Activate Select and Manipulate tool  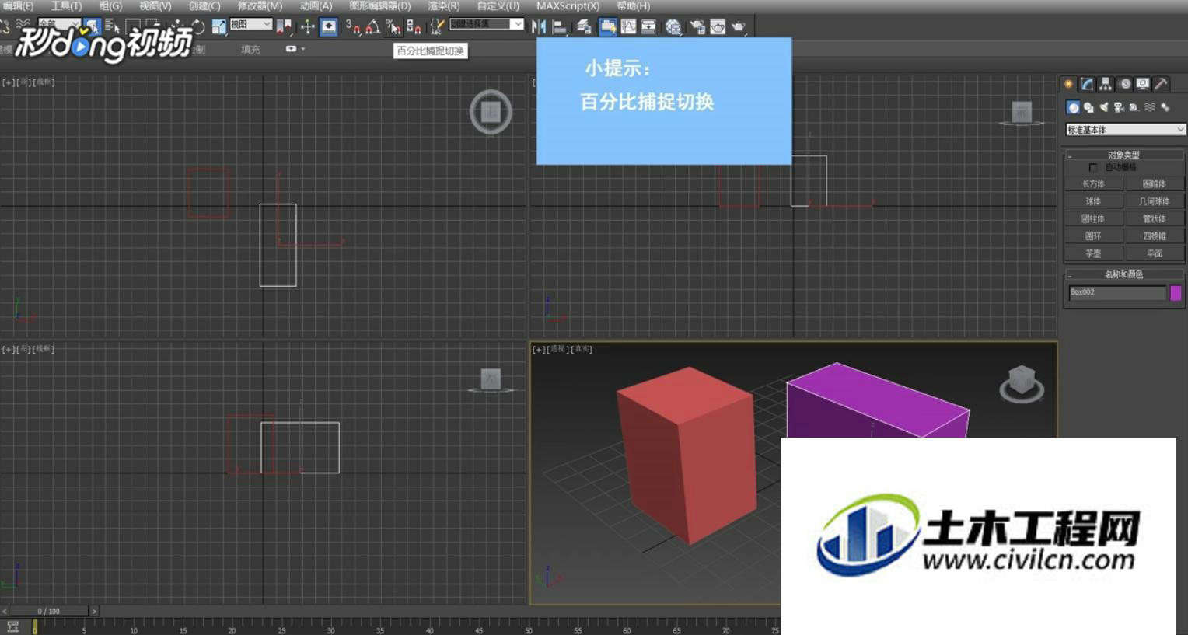(x=308, y=26)
